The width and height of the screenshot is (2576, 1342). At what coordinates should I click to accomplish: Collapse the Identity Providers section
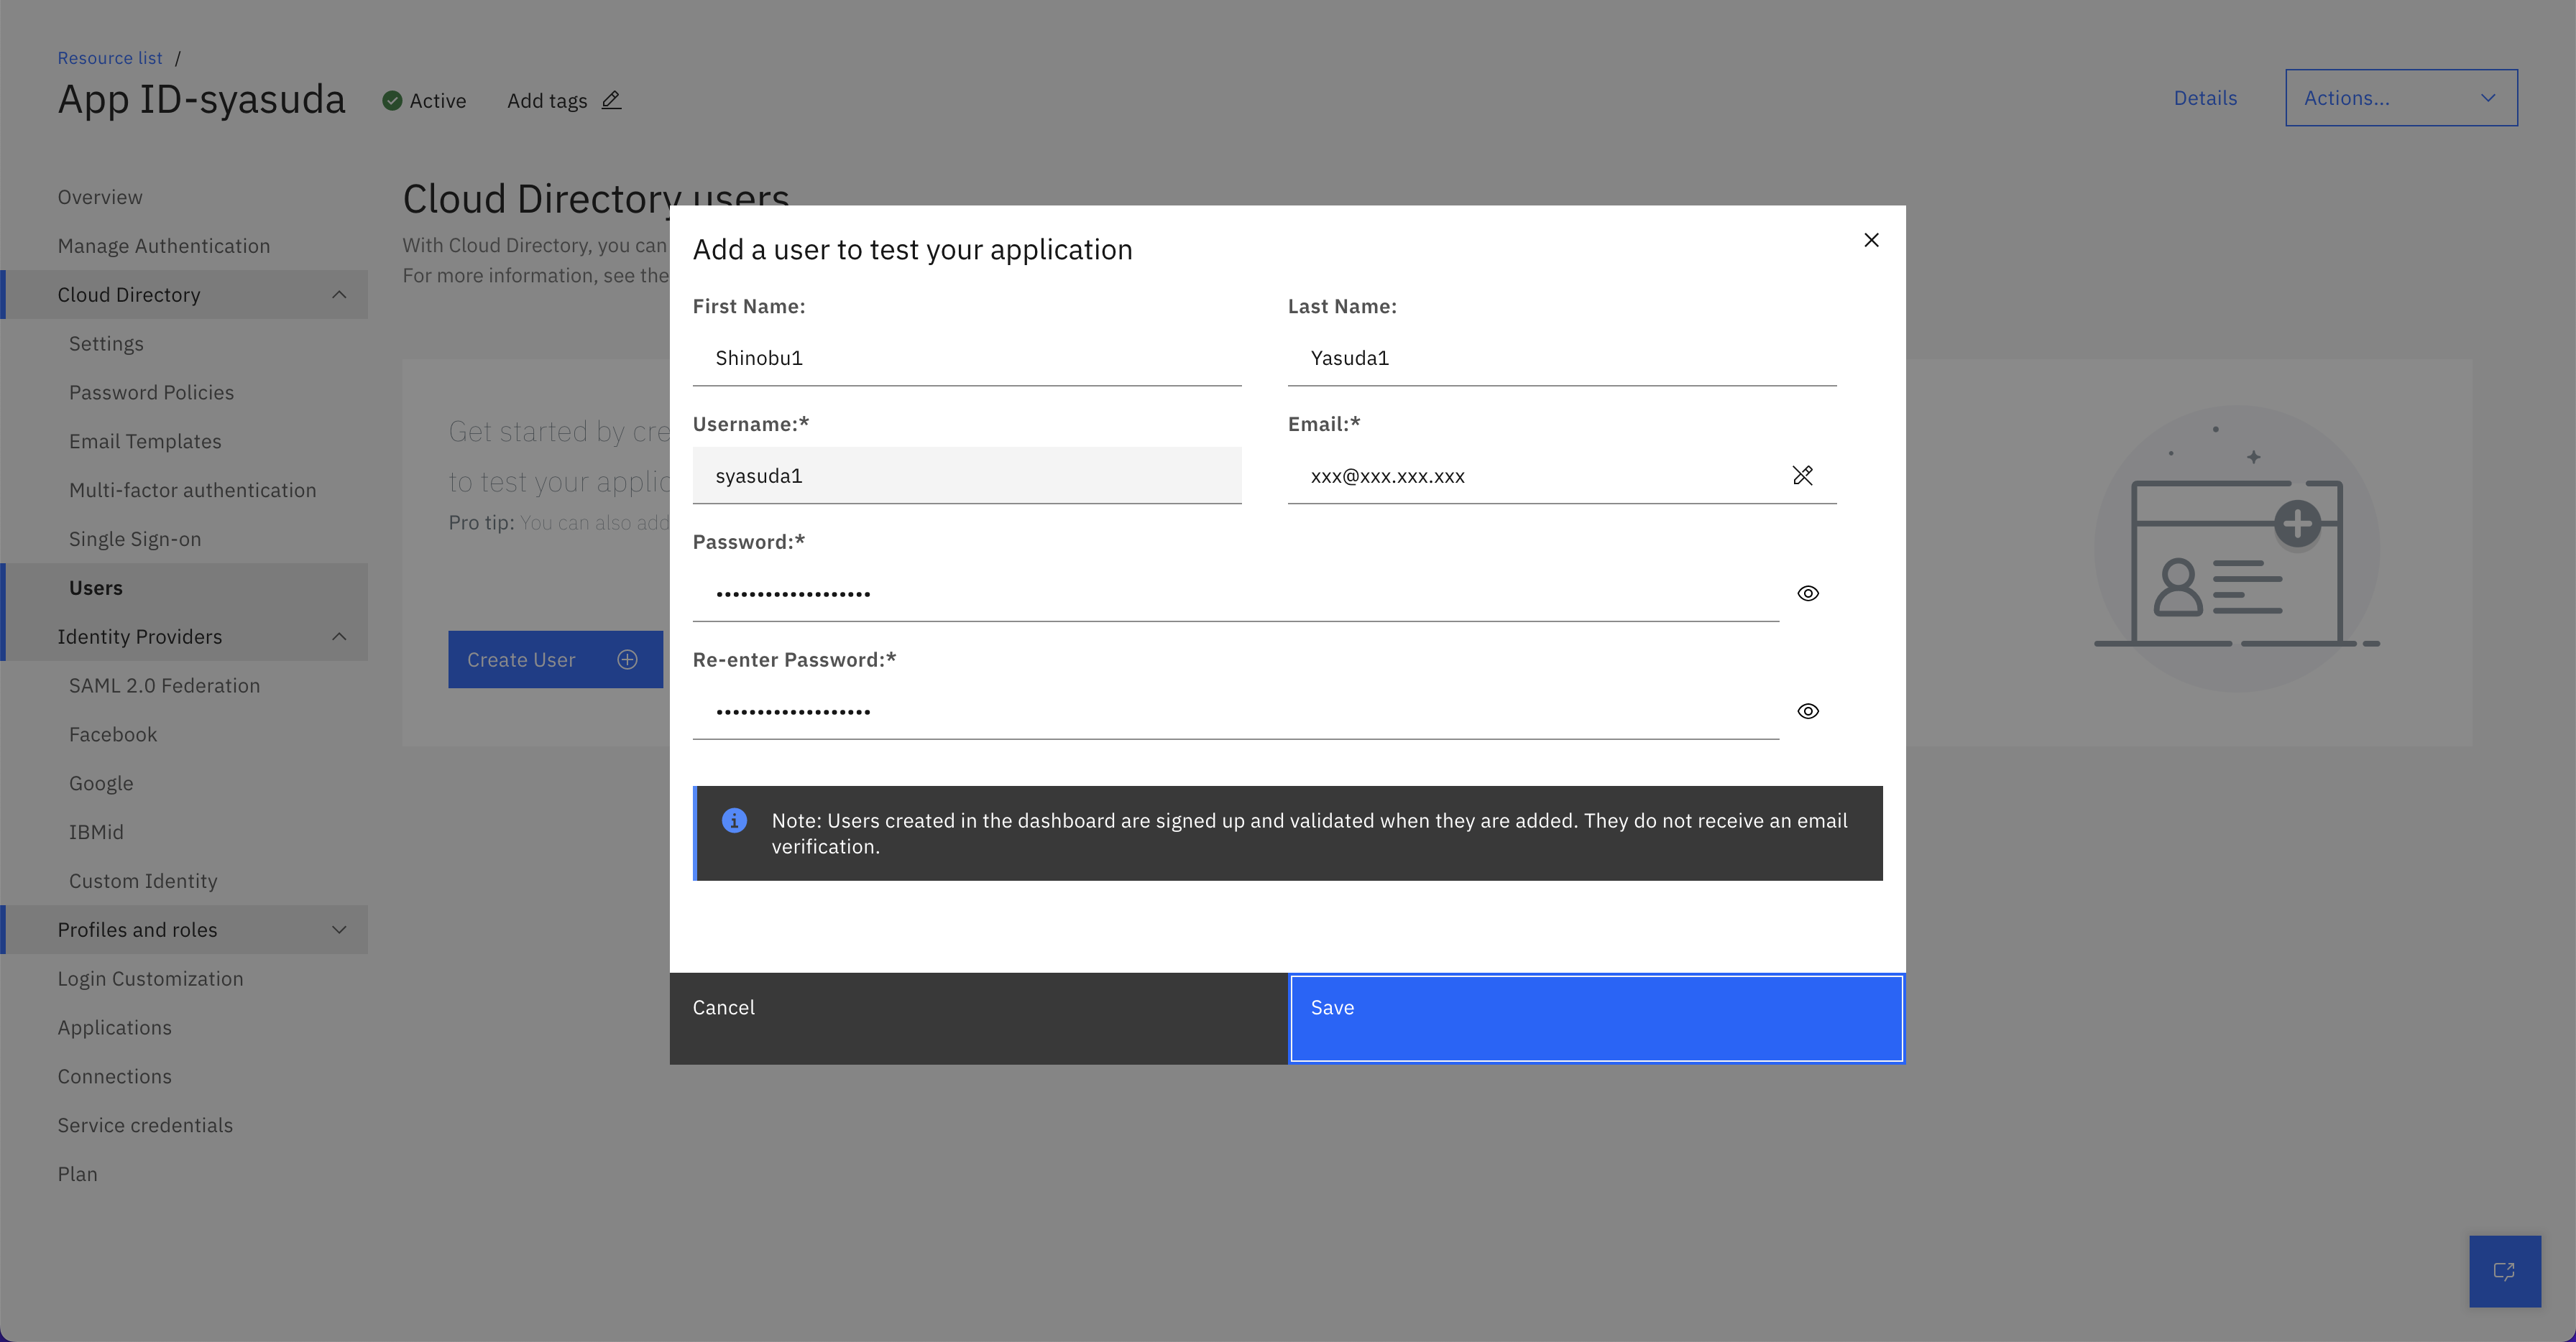click(339, 637)
